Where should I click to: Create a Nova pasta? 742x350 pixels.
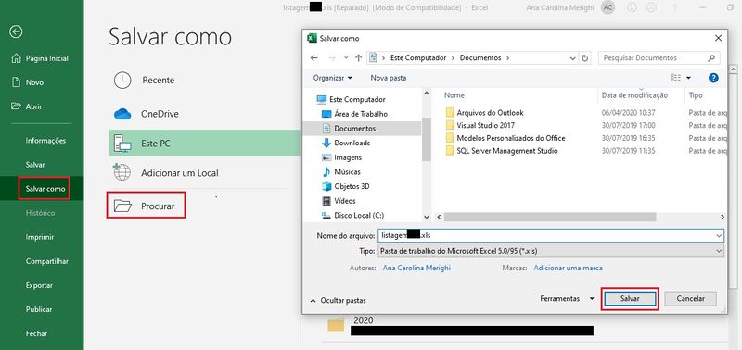(x=388, y=78)
